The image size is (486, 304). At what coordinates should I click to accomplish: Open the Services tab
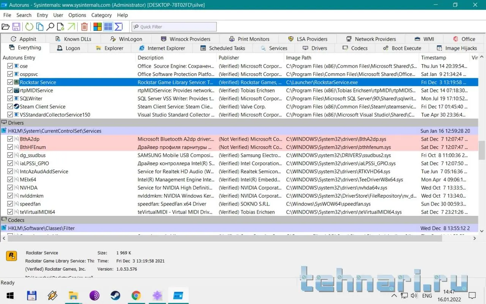(274, 48)
